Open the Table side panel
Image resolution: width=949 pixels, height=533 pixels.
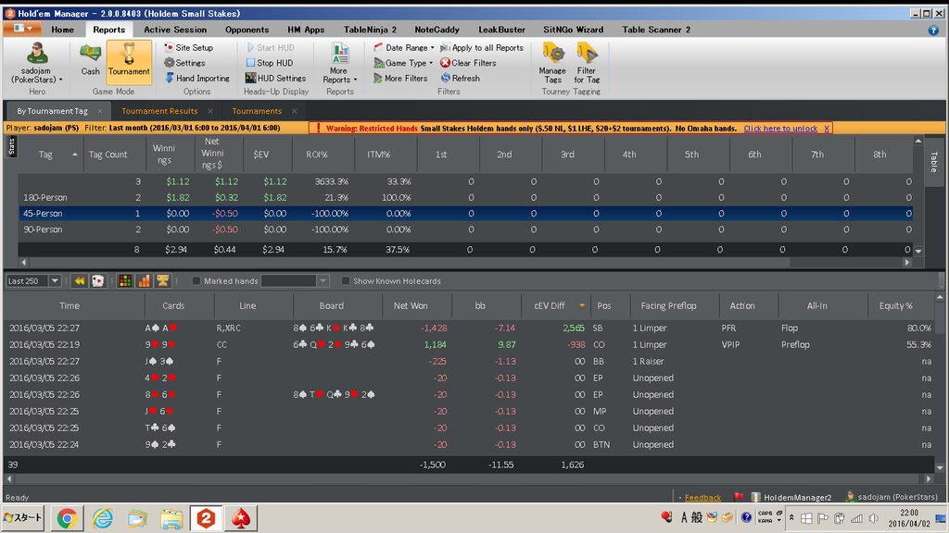[934, 161]
